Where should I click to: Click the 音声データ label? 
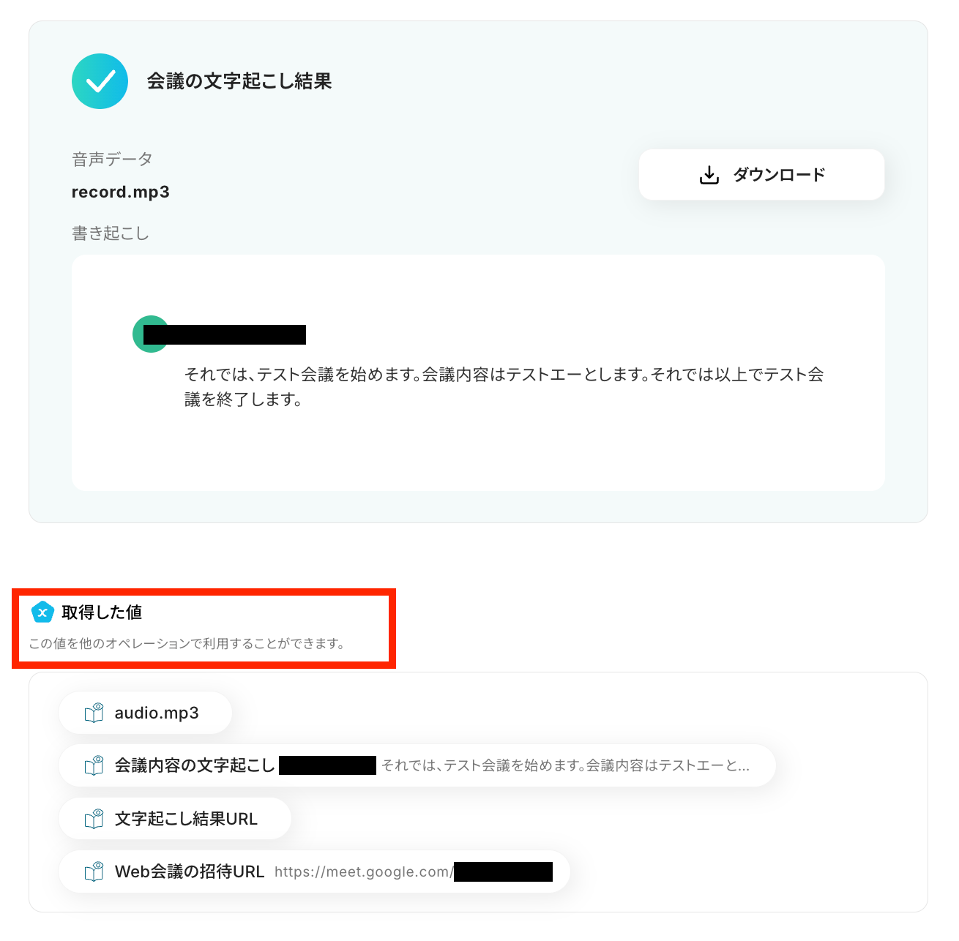click(112, 159)
